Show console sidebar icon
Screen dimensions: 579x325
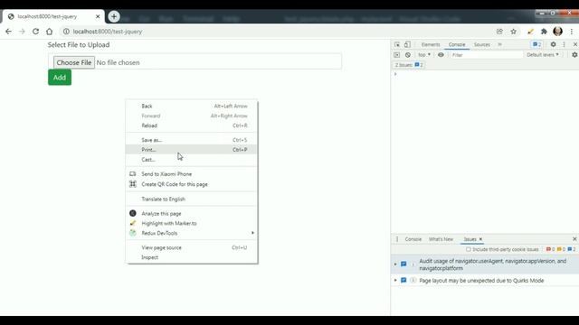click(397, 55)
